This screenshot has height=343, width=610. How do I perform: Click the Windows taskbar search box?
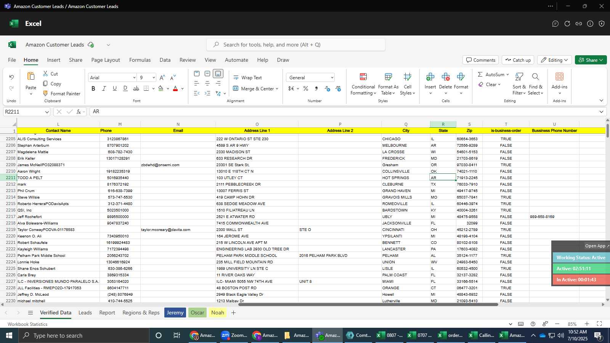84,335
